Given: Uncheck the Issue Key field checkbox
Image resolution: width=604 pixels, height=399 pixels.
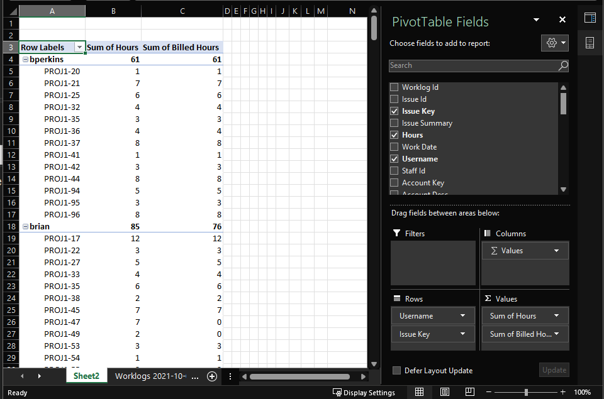Looking at the screenshot, I should coord(394,111).
